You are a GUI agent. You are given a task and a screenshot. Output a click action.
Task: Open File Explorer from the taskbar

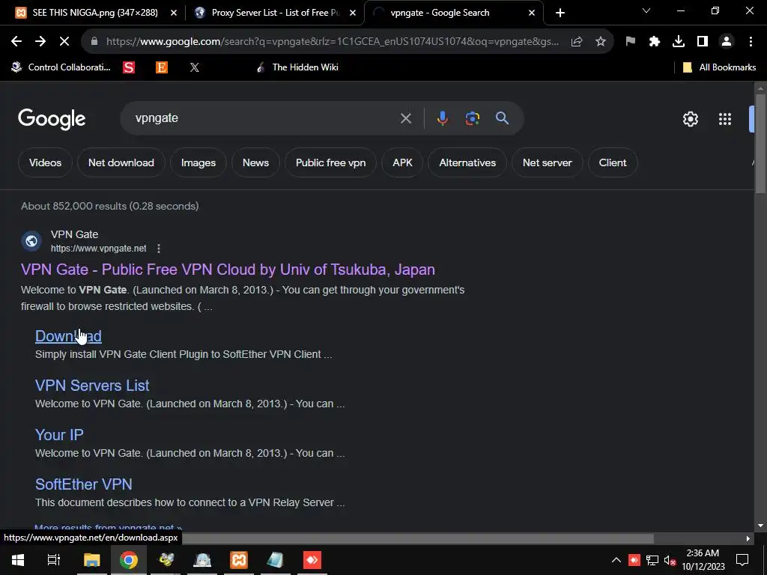pyautogui.click(x=91, y=560)
